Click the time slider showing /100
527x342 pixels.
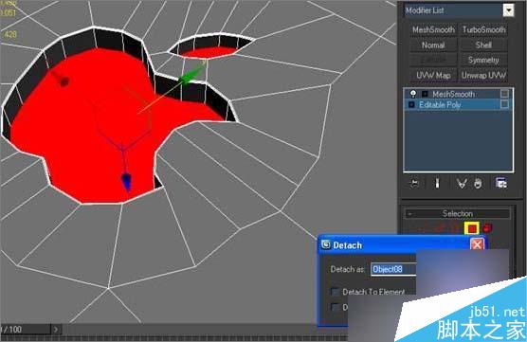(26, 330)
